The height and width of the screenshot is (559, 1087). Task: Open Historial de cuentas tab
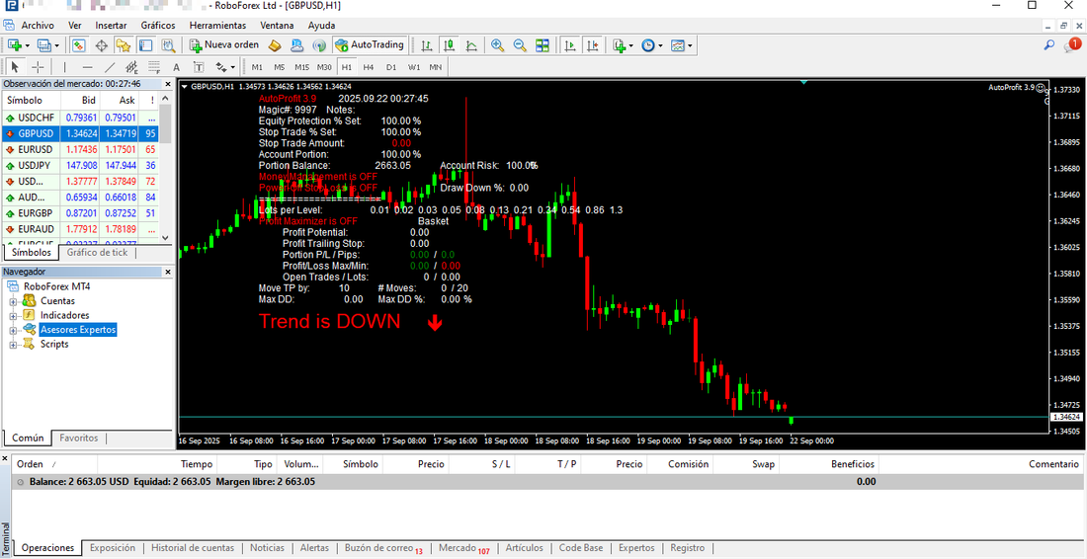click(193, 548)
